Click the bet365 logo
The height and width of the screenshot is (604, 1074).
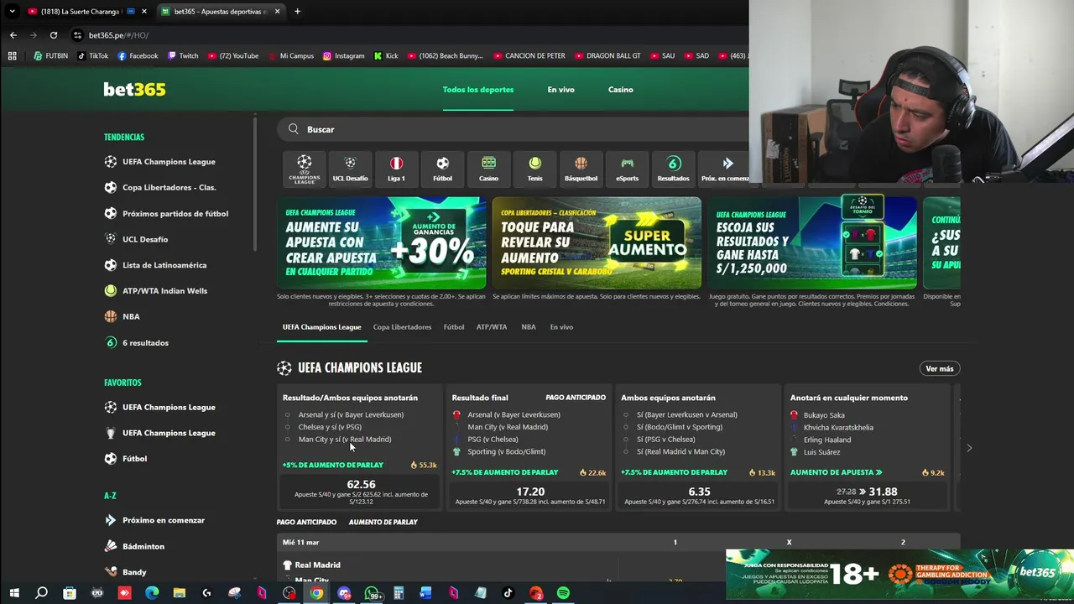134,89
